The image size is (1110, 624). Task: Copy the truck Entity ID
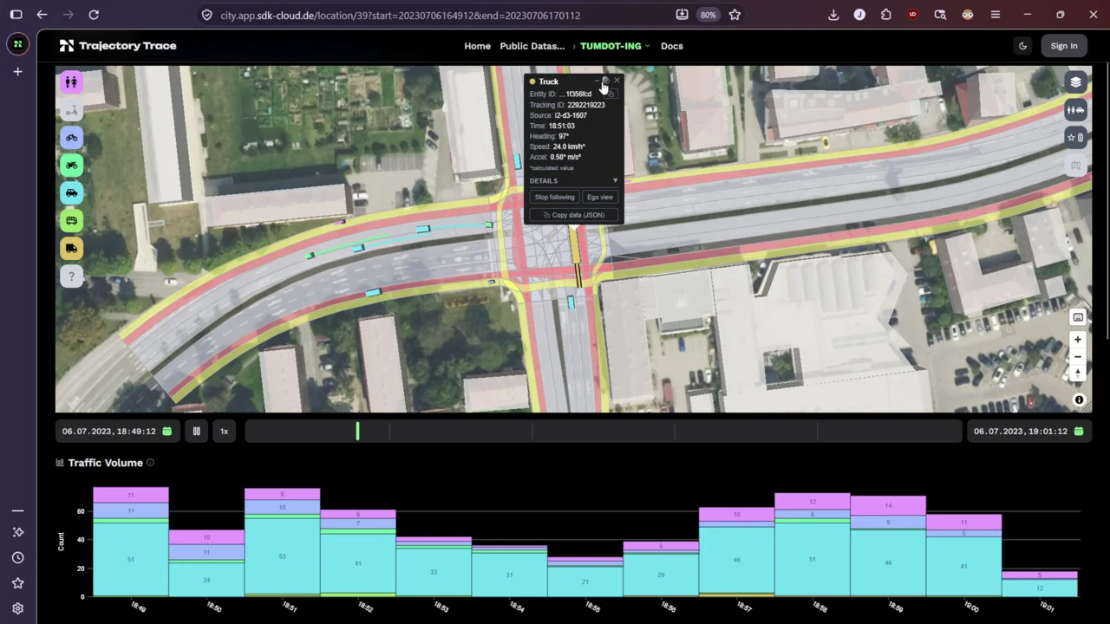pyautogui.click(x=611, y=94)
